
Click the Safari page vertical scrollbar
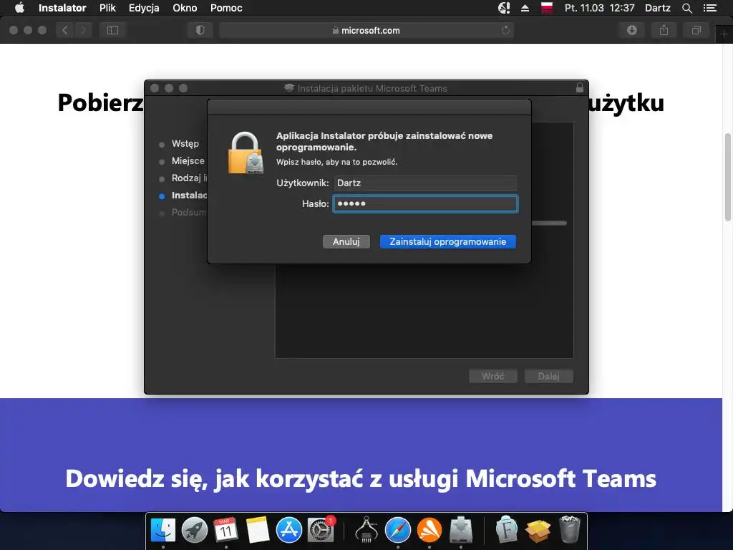pos(728,178)
